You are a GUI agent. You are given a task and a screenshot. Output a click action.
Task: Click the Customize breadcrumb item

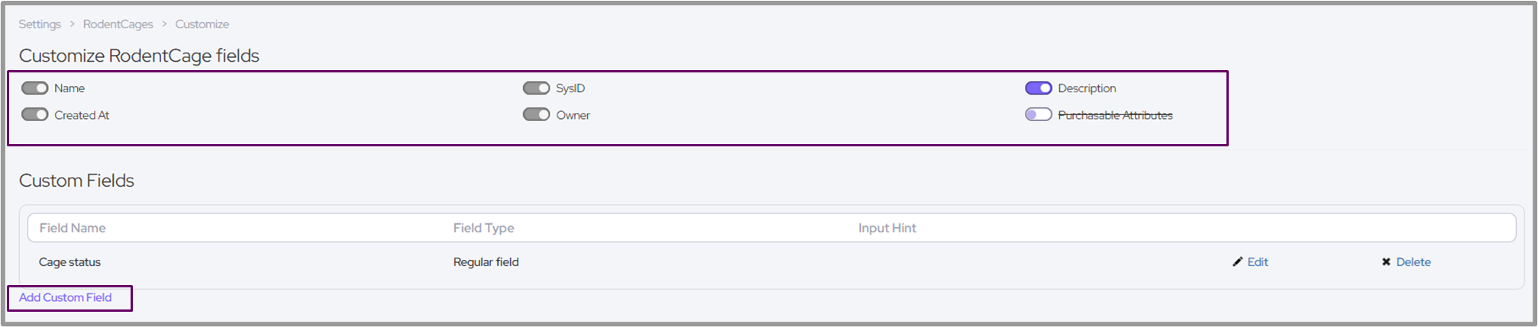click(x=202, y=24)
